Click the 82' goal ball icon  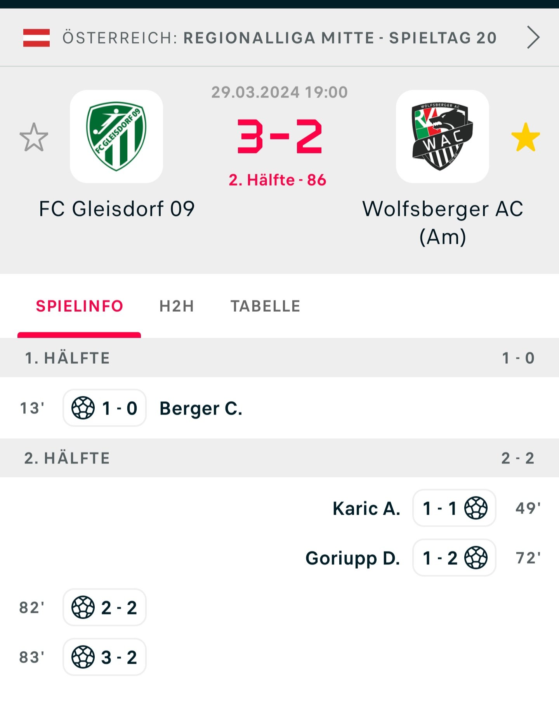point(83,607)
